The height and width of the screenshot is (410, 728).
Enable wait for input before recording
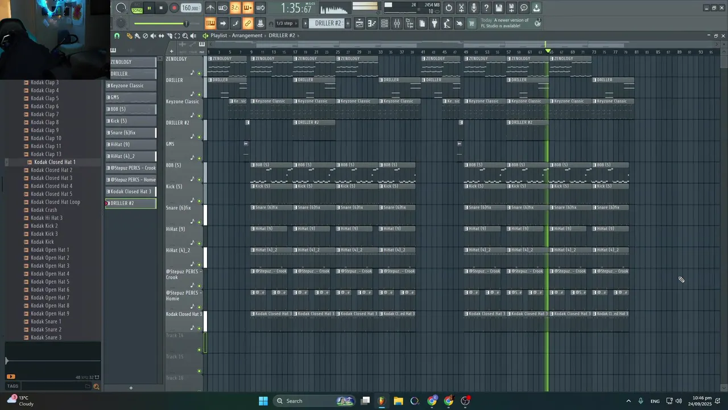coord(223,8)
